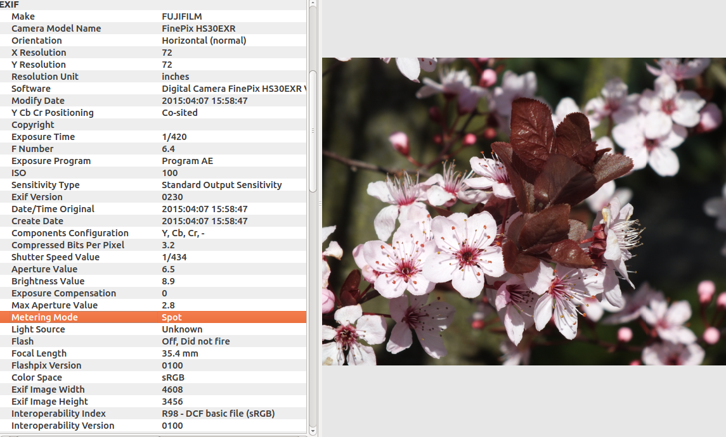Viewport: 726px width, 437px height.
Task: Select the Interoperability Index row
Action: [x=152, y=414]
